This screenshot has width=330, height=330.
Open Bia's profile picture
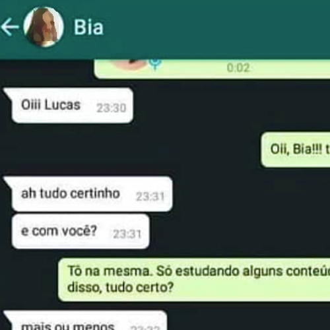(x=44, y=27)
